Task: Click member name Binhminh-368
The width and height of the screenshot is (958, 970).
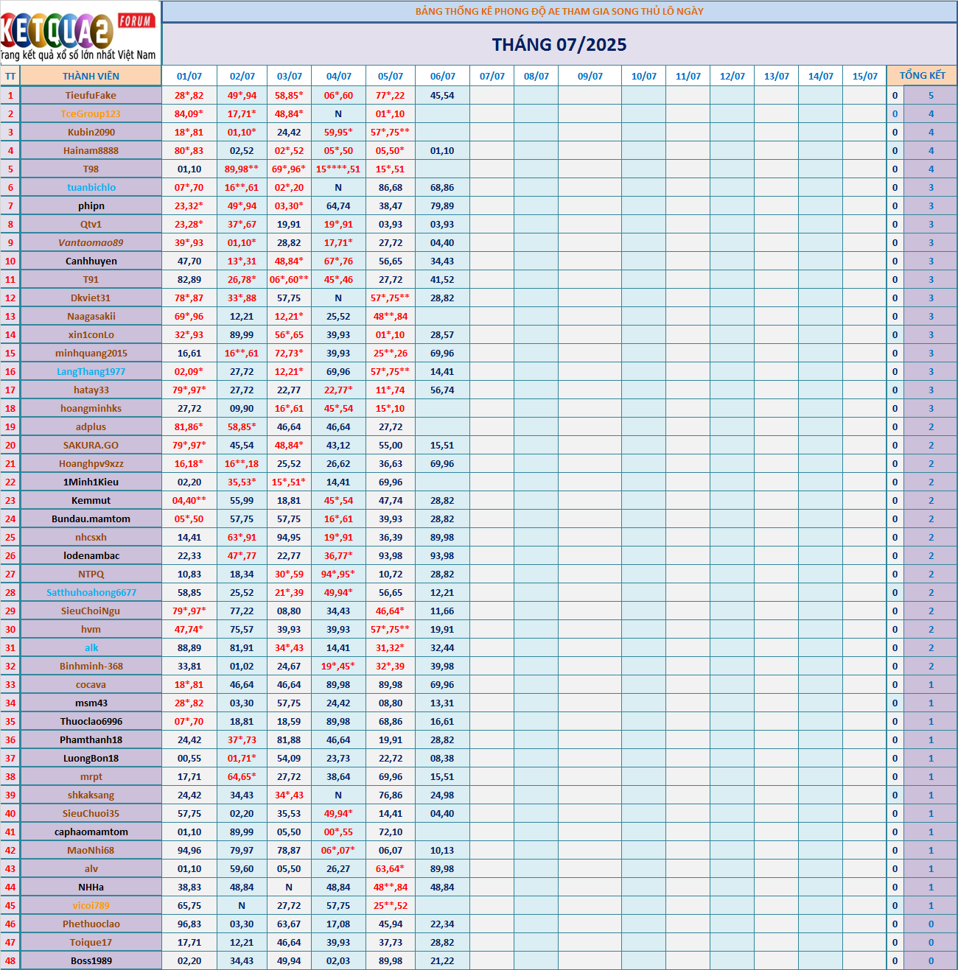Action: pyautogui.click(x=91, y=666)
